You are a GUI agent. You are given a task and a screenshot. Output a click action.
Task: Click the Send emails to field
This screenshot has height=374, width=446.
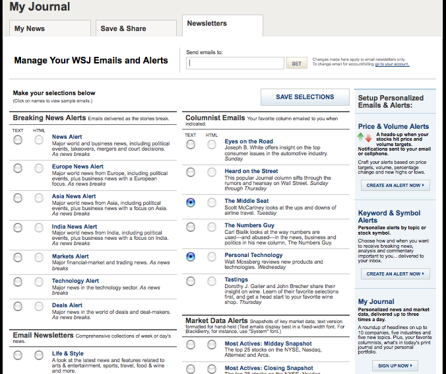pyautogui.click(x=235, y=63)
